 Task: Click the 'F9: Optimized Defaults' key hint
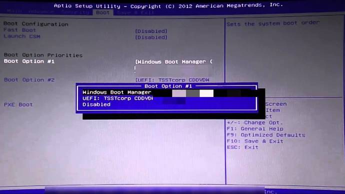click(266, 135)
